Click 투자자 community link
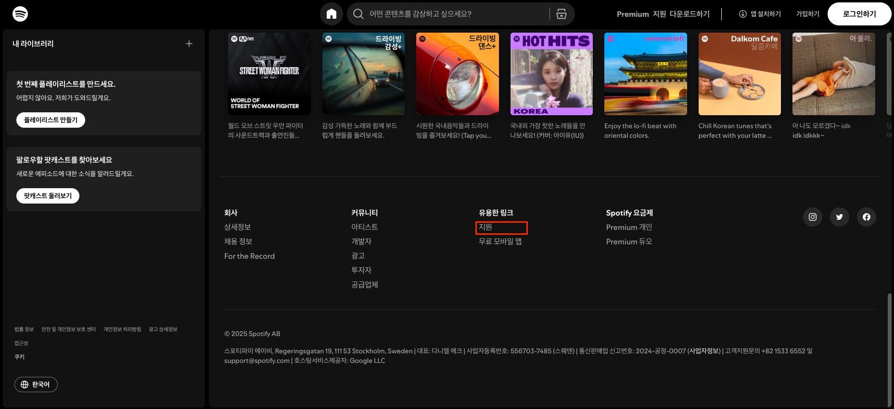The image size is (894, 409). tap(361, 270)
